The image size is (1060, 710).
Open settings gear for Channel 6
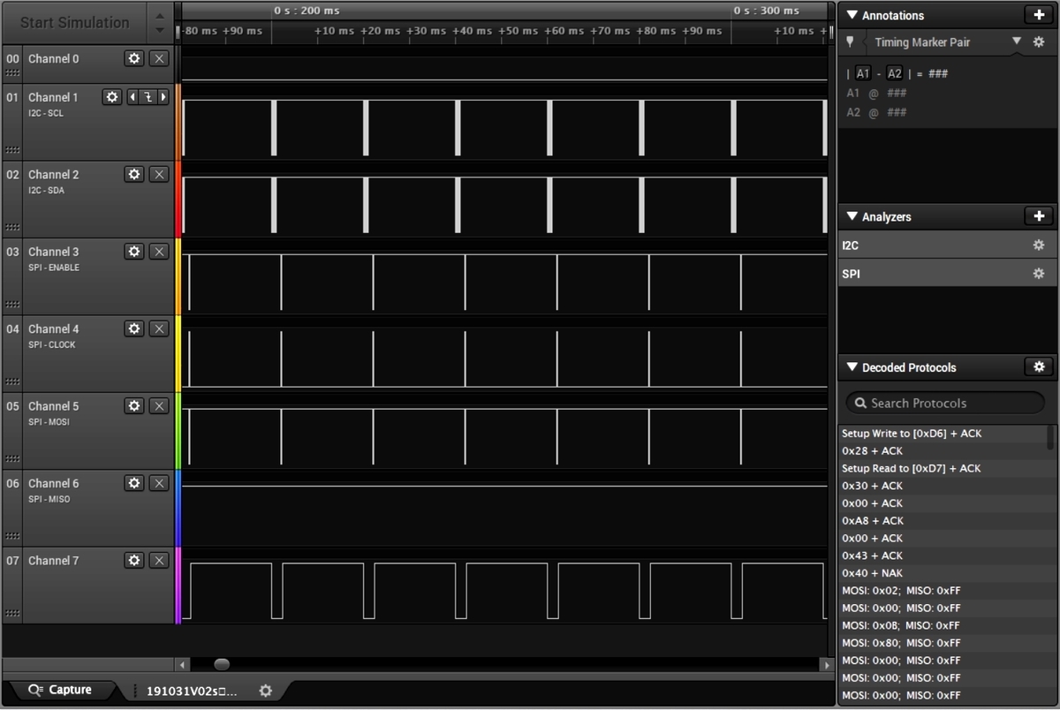tap(134, 483)
